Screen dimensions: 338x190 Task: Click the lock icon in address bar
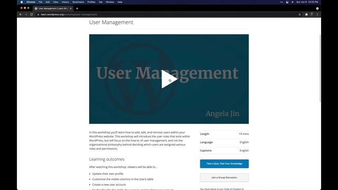pos(38,14)
